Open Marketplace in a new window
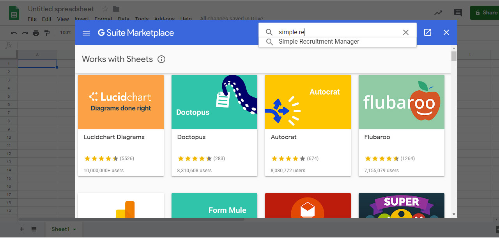This screenshot has height=238, width=499. (428, 32)
